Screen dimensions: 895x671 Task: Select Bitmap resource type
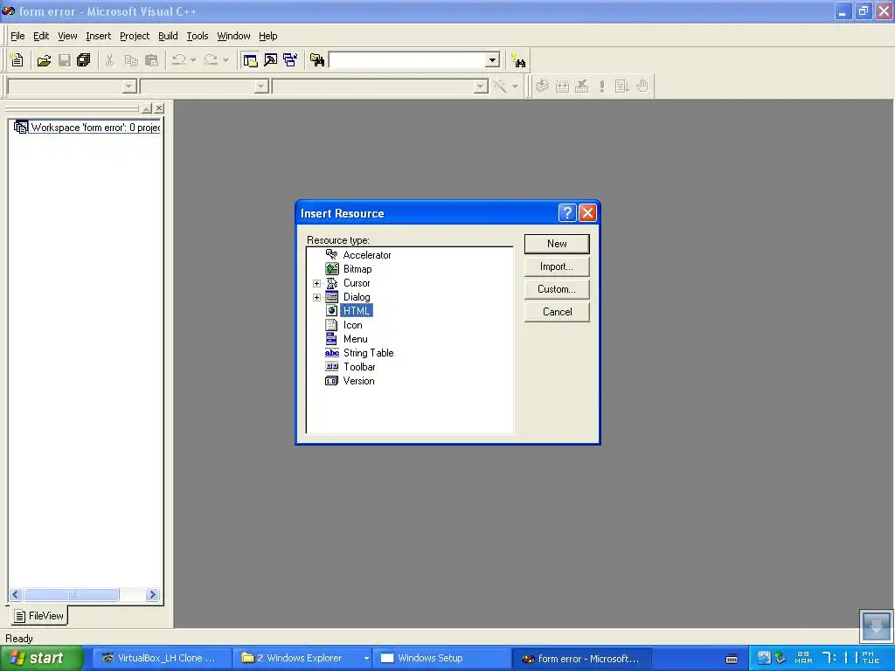357,269
